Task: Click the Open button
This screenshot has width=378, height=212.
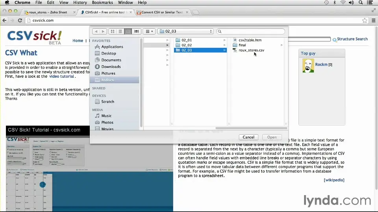Action: click(x=272, y=137)
